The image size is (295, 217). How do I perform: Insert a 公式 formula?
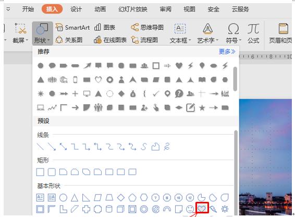click(253, 33)
